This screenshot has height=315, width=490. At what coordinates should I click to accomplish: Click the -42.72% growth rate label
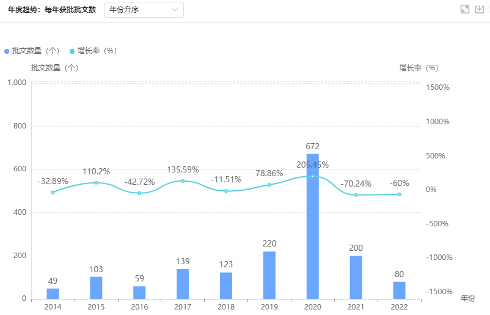tap(139, 182)
